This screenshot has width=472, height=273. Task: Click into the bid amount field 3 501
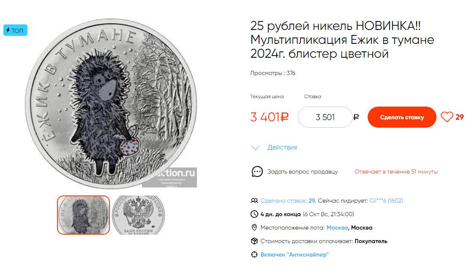tap(325, 117)
